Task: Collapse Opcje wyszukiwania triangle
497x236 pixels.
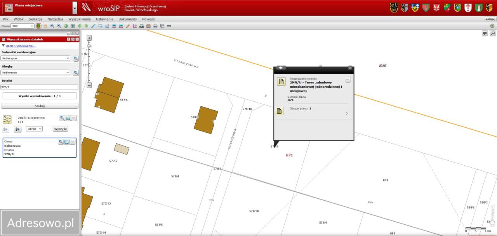Action: (x=3, y=45)
